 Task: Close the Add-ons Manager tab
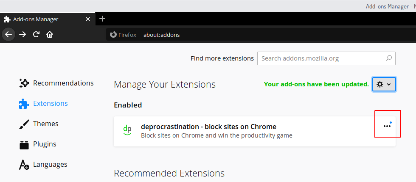[x=88, y=19]
